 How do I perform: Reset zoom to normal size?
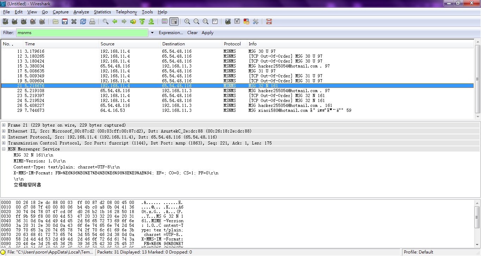[x=206, y=21]
